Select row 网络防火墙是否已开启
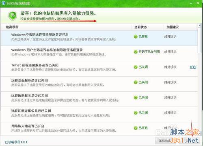203x146 pixels. [x=99, y=129]
